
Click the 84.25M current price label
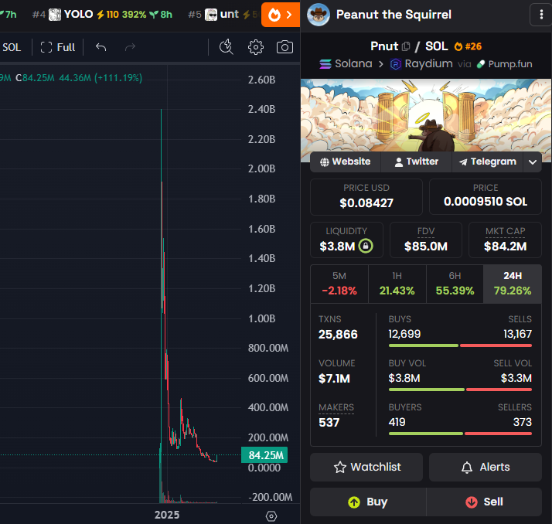[264, 455]
